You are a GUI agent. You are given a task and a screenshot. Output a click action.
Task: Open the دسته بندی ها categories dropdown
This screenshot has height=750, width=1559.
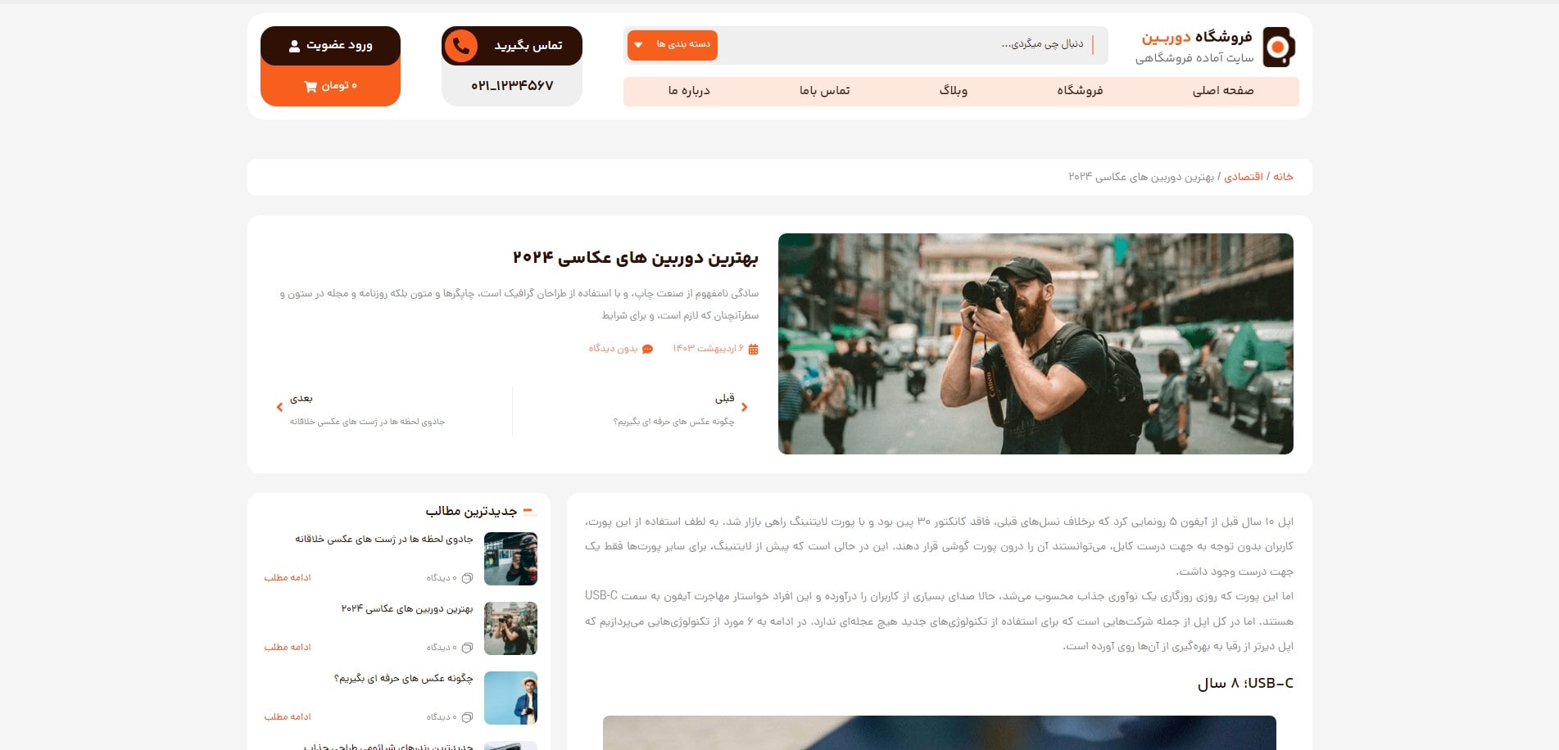coord(673,45)
